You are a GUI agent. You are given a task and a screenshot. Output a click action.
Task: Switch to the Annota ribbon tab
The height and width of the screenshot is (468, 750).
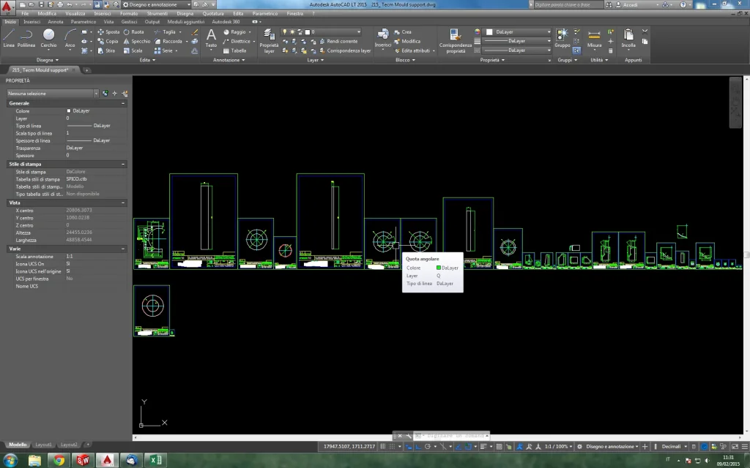point(56,22)
